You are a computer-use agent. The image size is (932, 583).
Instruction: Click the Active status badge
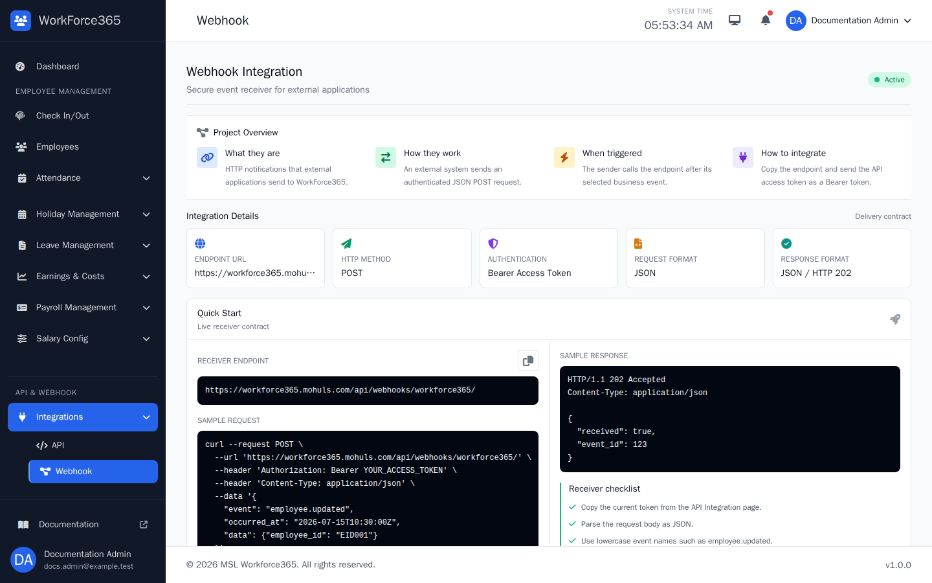(x=889, y=80)
